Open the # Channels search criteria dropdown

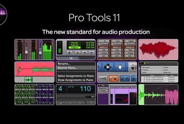(x=152, y=70)
